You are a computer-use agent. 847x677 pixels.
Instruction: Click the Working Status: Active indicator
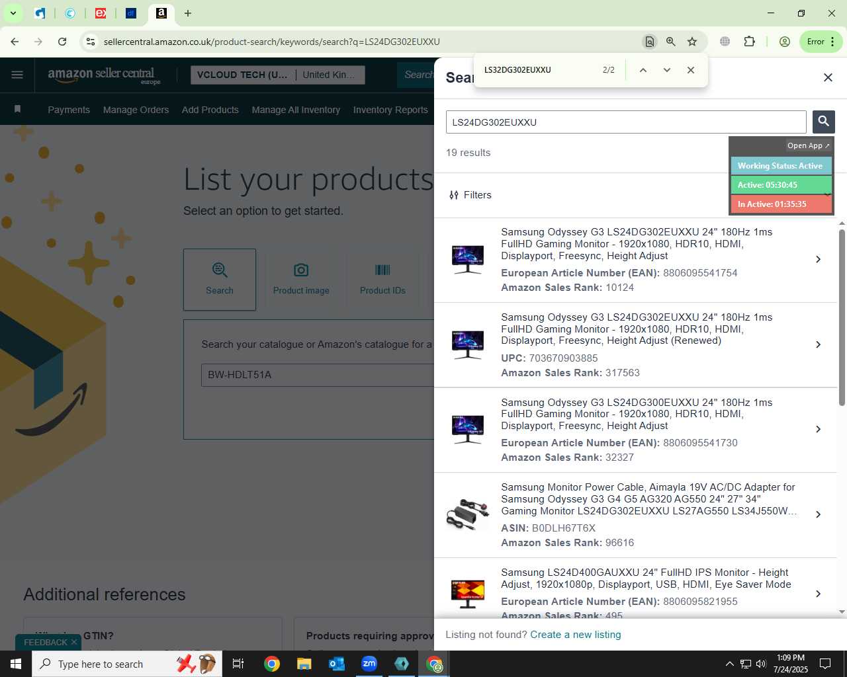click(x=781, y=166)
